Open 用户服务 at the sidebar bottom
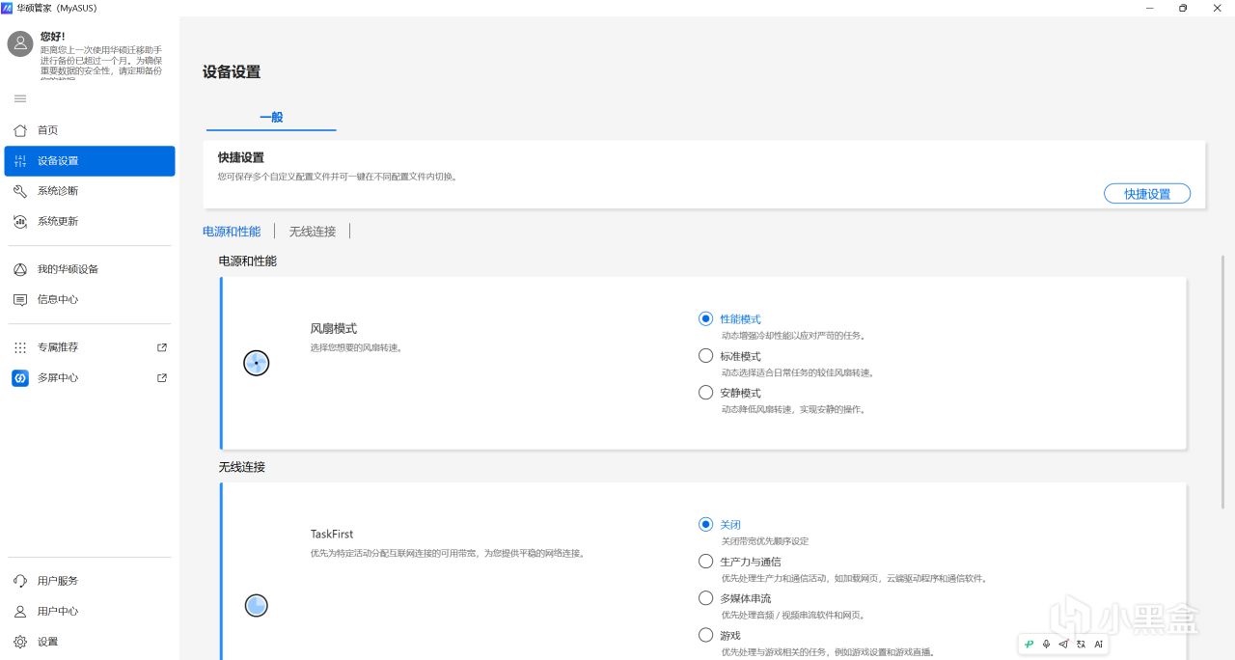This screenshot has height=660, width=1235. 90,581
